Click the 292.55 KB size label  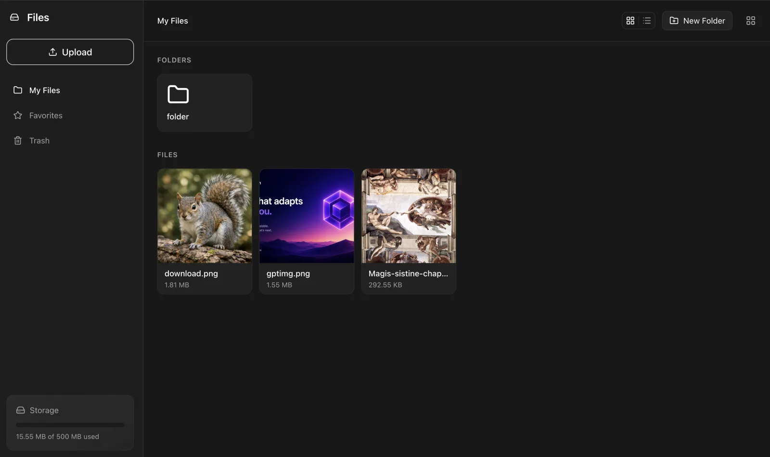pos(385,285)
